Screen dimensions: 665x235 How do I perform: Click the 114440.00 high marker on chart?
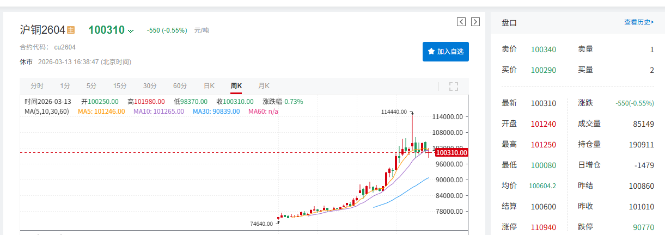point(394,112)
